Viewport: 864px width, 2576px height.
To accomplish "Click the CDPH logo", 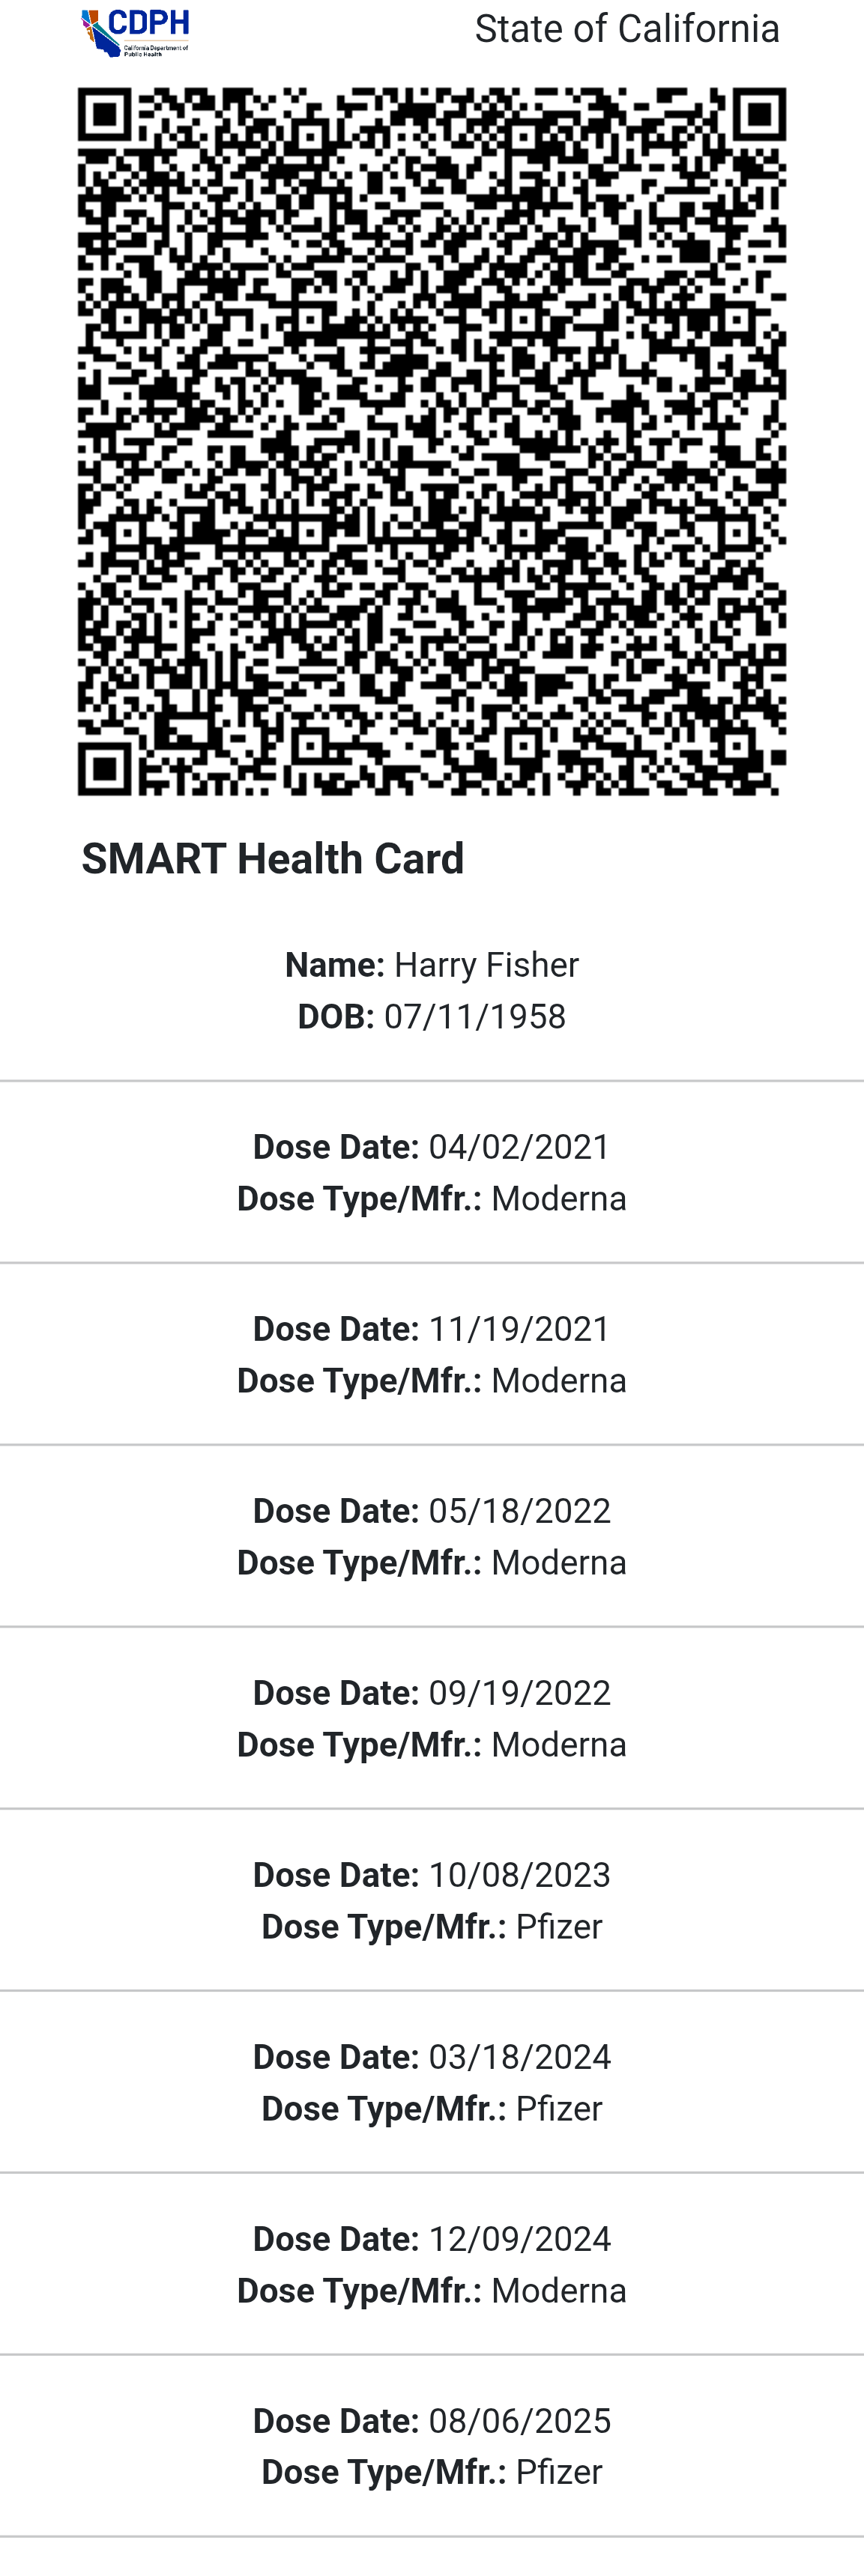I will coord(135,32).
